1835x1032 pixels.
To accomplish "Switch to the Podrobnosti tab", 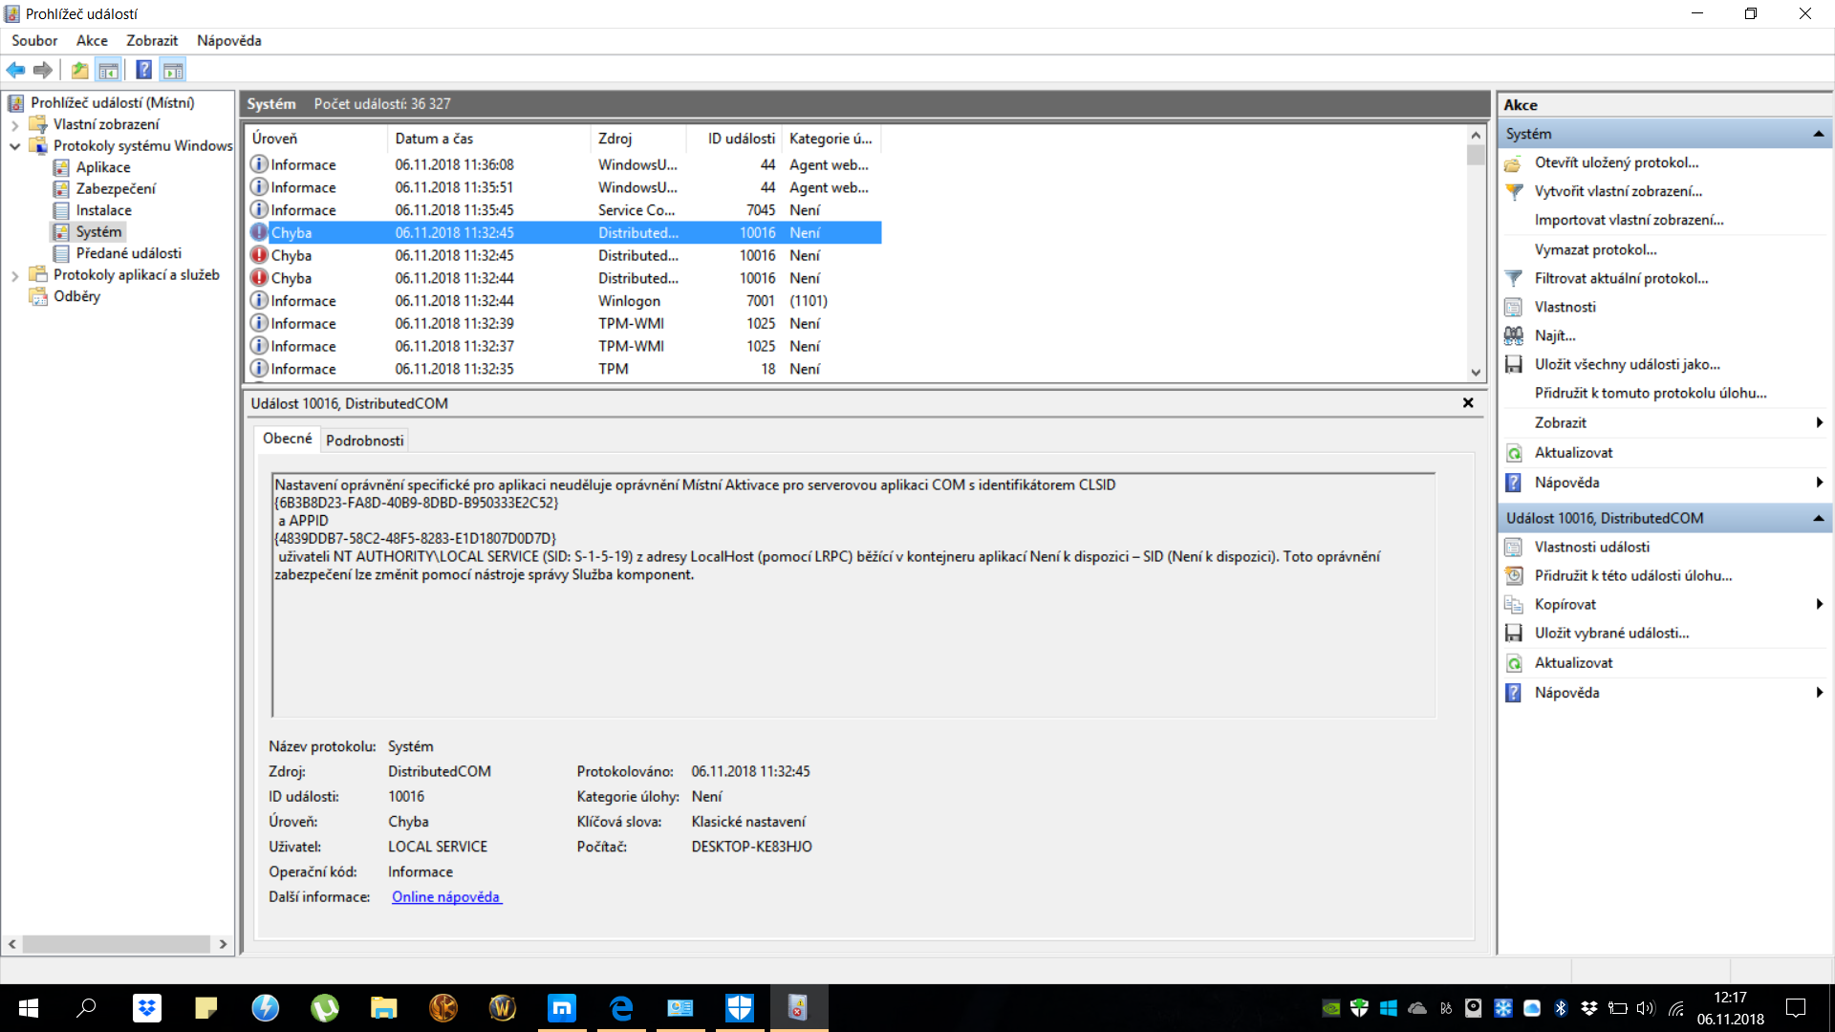I will click(x=364, y=441).
